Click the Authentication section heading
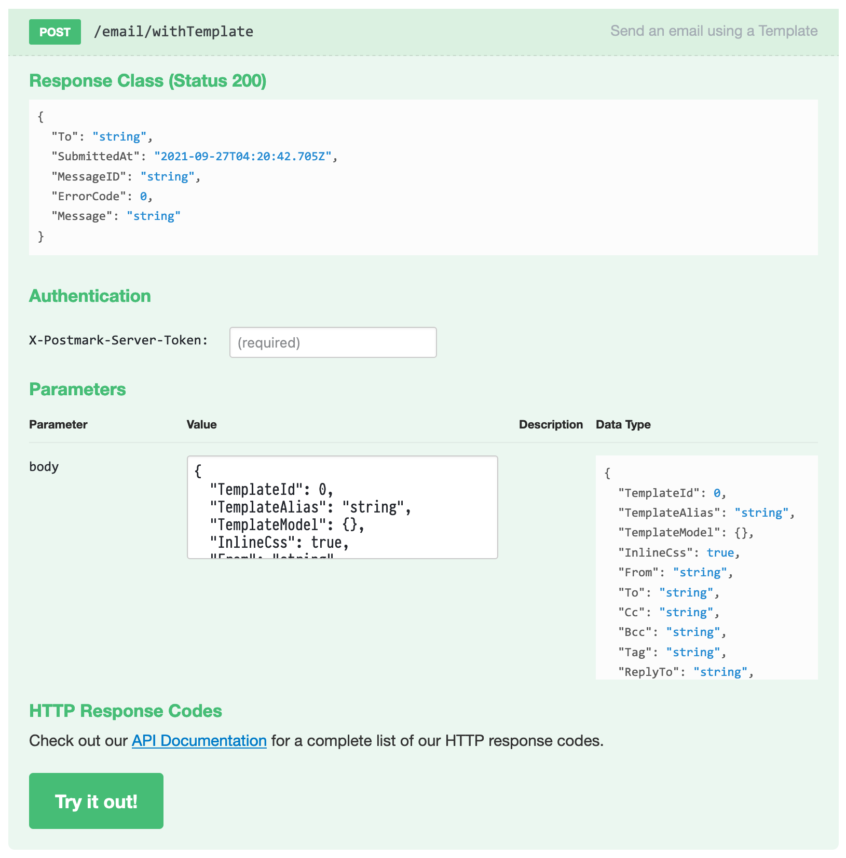This screenshot has height=858, width=846. click(90, 296)
